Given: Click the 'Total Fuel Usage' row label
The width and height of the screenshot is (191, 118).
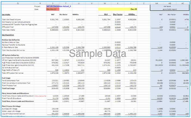Looking at the screenshot, I should click(8, 88).
